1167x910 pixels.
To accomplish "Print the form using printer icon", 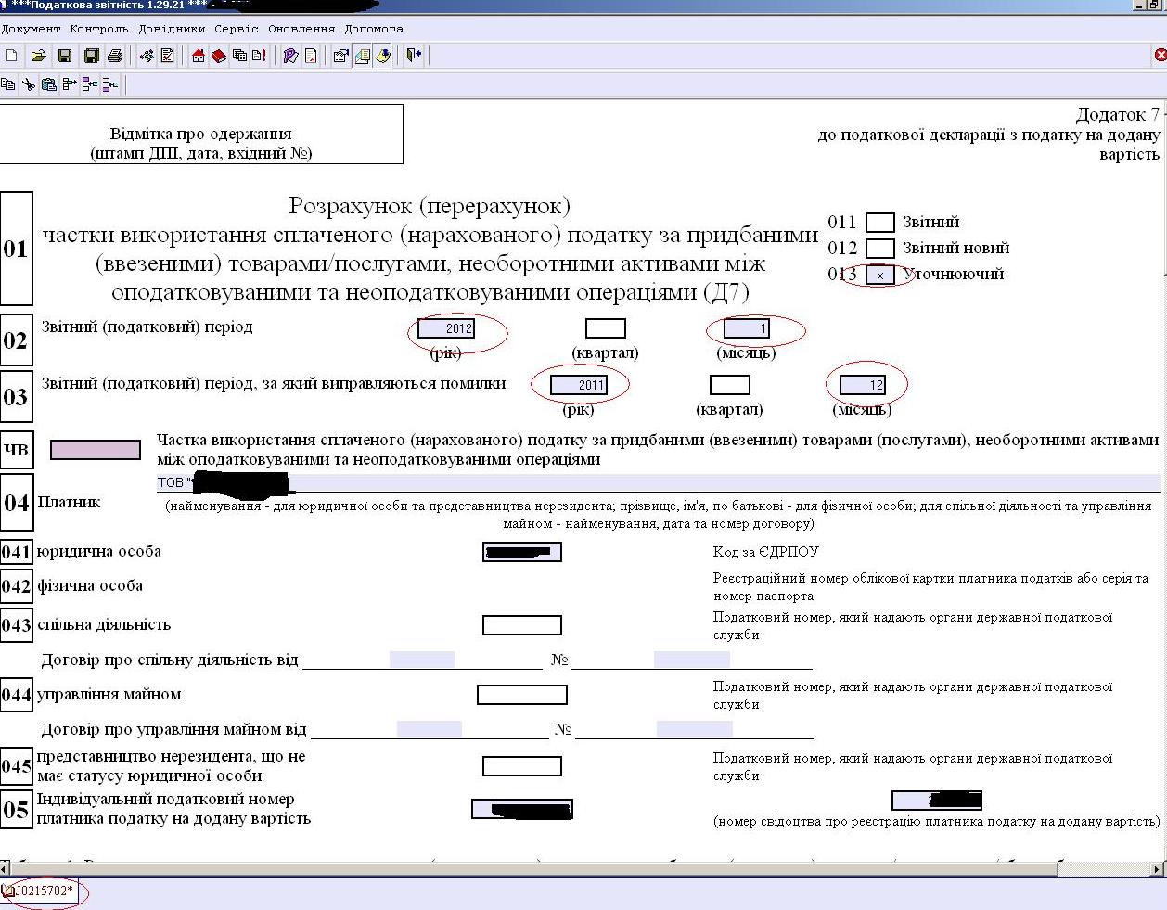I will pyautogui.click(x=115, y=56).
